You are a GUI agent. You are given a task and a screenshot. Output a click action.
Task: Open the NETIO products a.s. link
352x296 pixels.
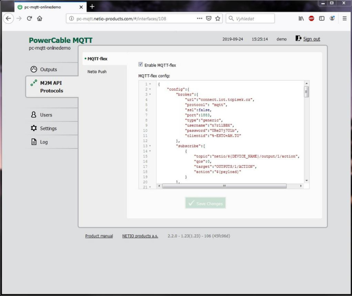140,236
